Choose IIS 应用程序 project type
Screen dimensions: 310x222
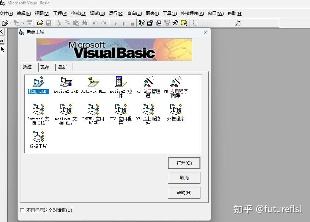[x=121, y=114]
